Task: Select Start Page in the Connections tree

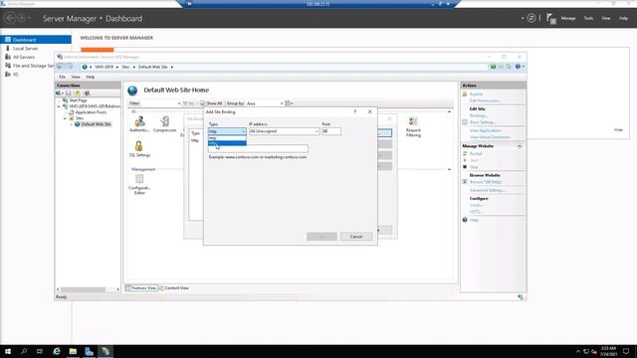Action: [78, 99]
